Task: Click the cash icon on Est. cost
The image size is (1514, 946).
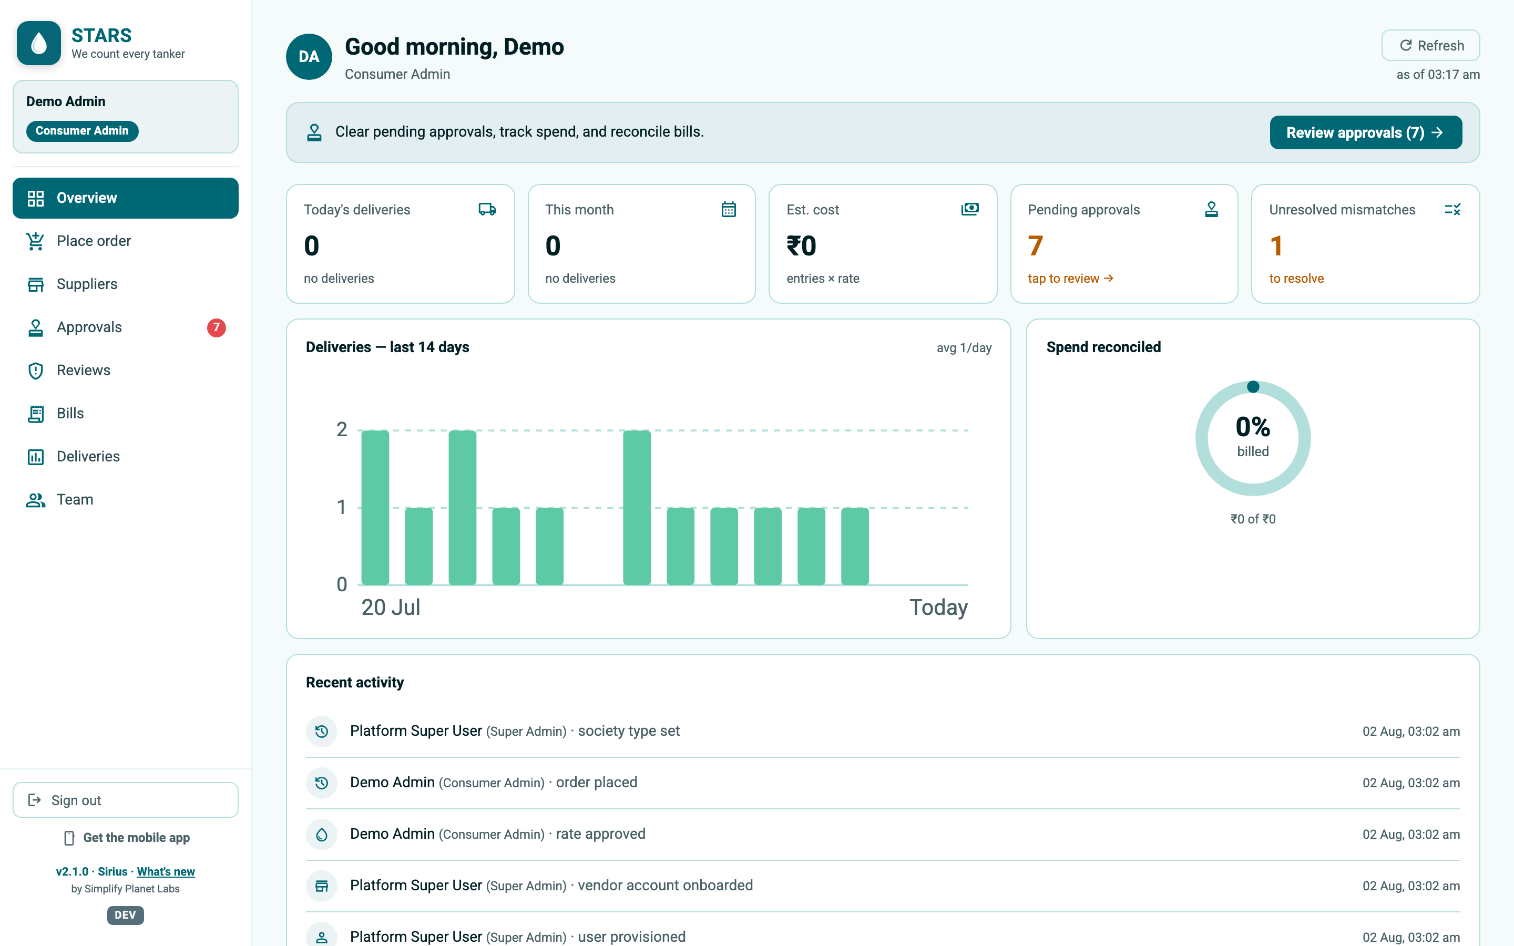Action: pos(970,209)
